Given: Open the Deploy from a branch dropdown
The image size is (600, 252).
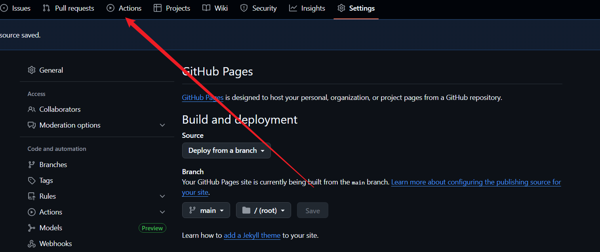Looking at the screenshot, I should point(226,150).
